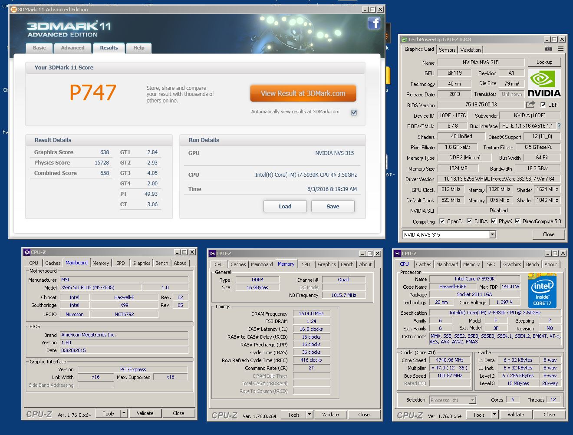The width and height of the screenshot is (573, 435).
Task: Click the GPU name field NVIDIA NVS 315
Action: coord(481,62)
